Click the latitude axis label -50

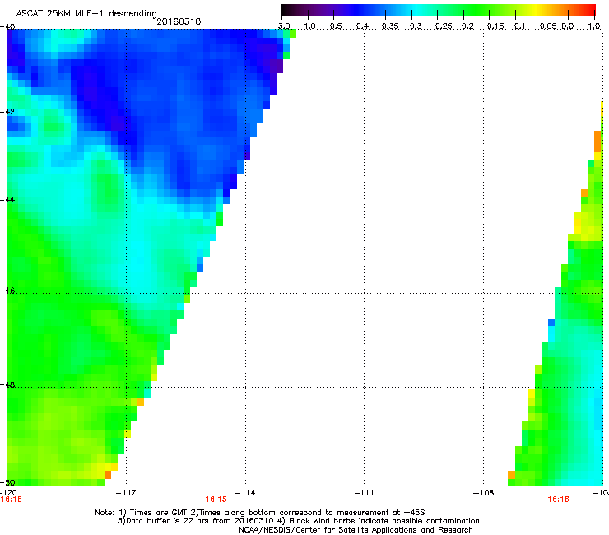click(7, 482)
